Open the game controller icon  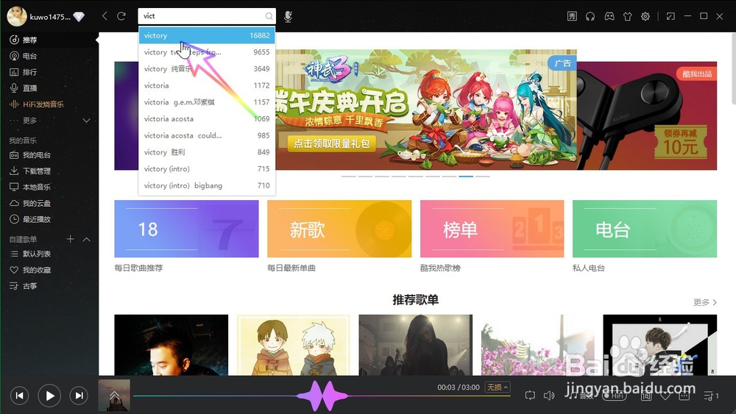tap(609, 16)
